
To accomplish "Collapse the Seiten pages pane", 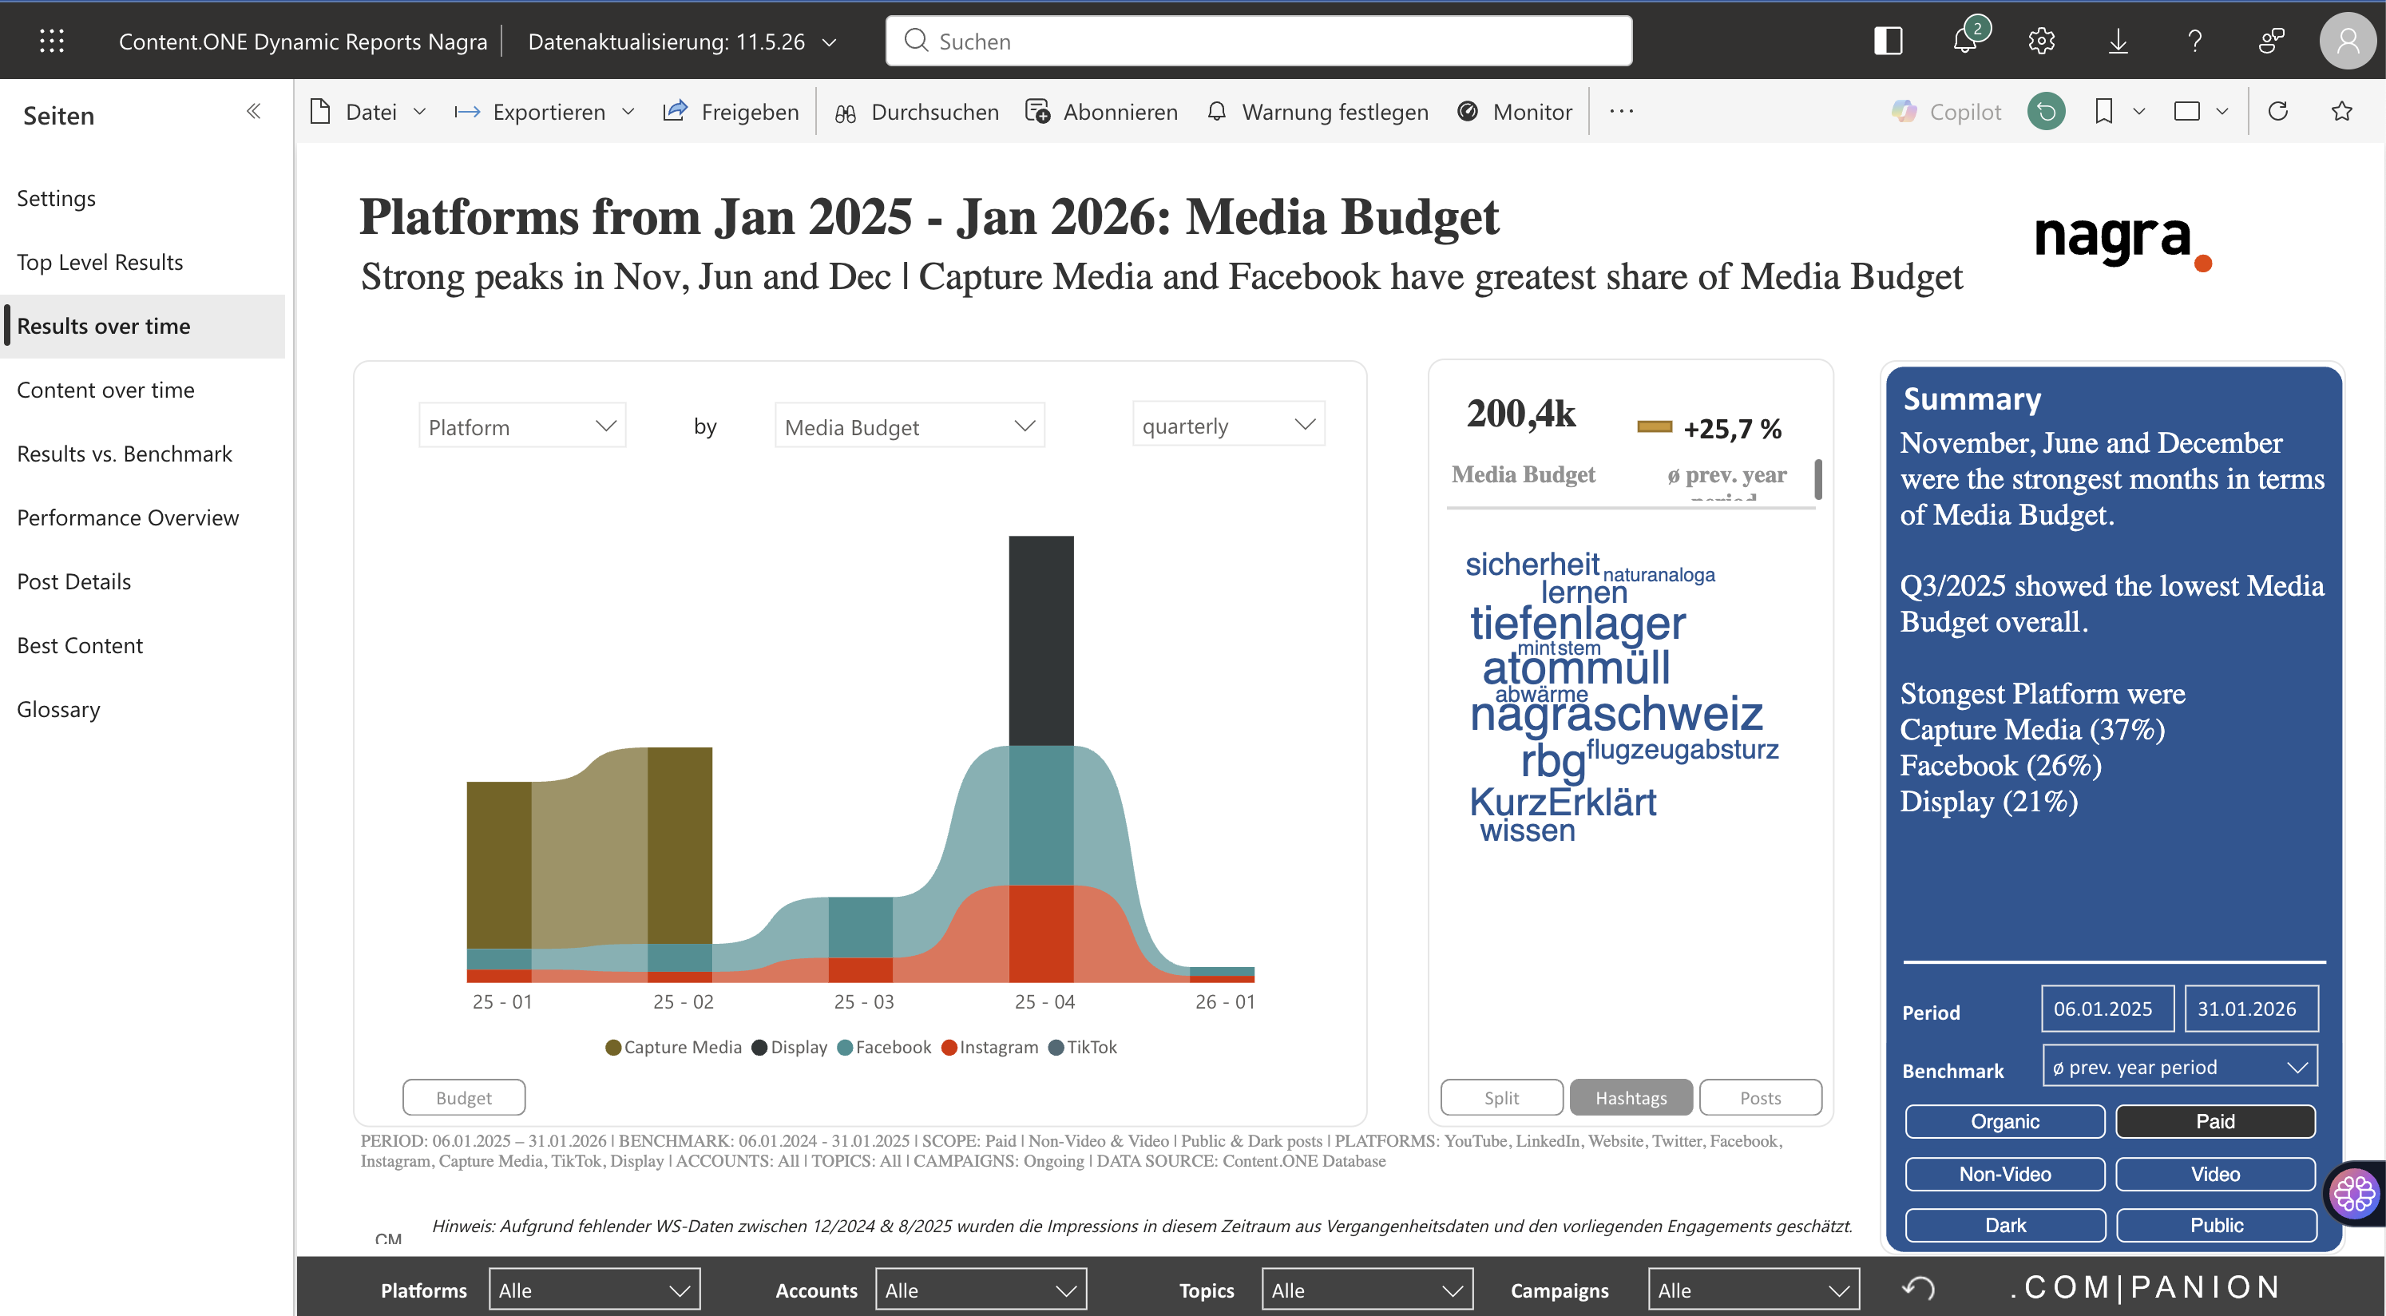I will point(253,112).
